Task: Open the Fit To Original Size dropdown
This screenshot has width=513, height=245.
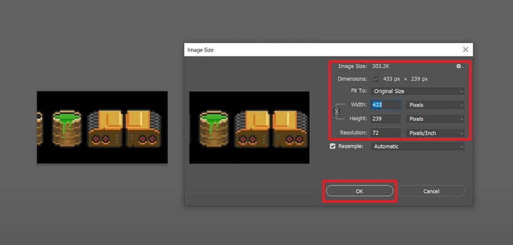Action: coord(417,91)
